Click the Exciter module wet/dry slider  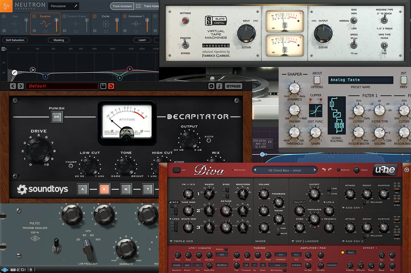click(x=116, y=25)
